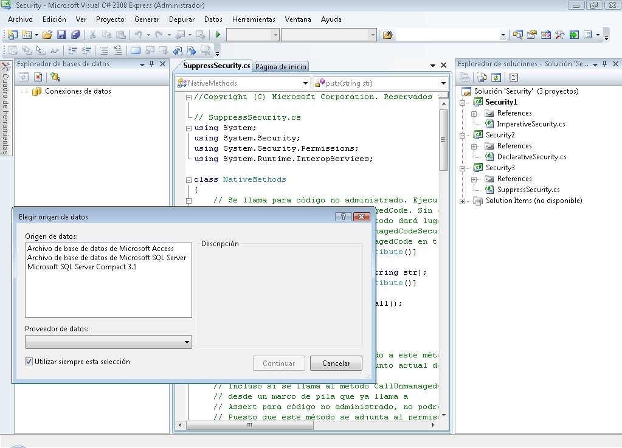Click the editor horizontal scrollbar thumb
The image size is (622, 448).
[250, 426]
